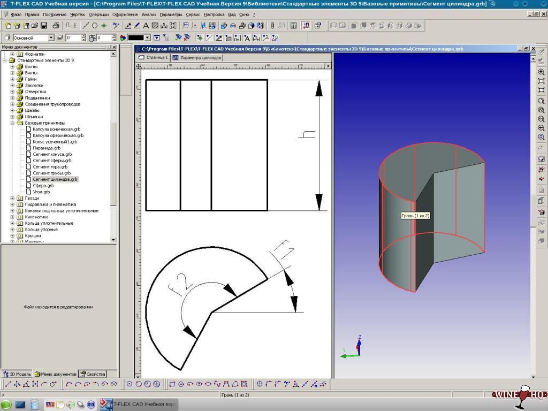This screenshot has height=411, width=548.
Task: Open the black color swatch dropdown
Action: click(x=147, y=38)
